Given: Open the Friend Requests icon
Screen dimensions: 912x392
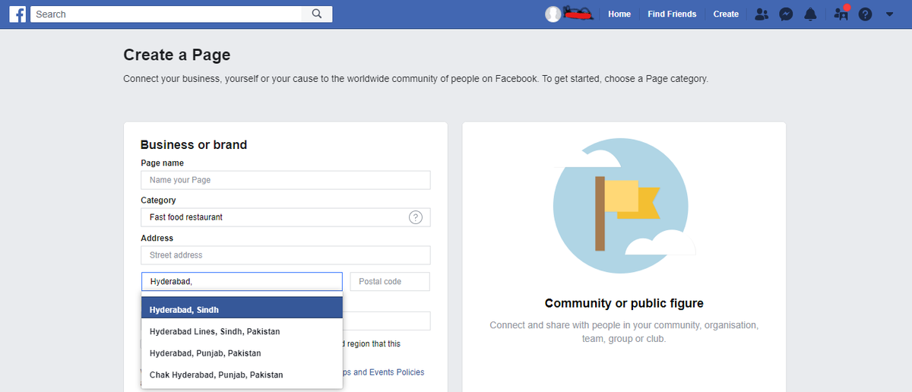Looking at the screenshot, I should (762, 14).
